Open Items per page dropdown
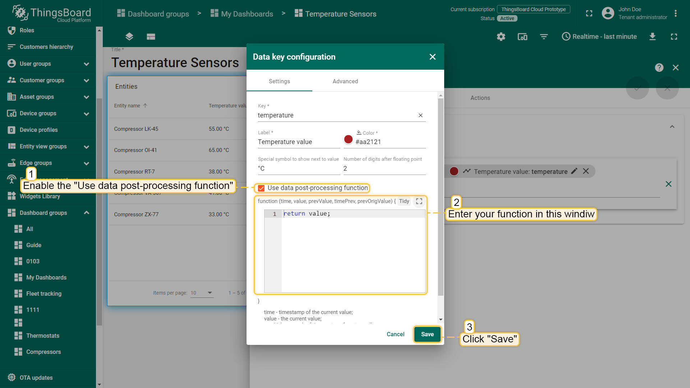The width and height of the screenshot is (690, 388). click(202, 293)
